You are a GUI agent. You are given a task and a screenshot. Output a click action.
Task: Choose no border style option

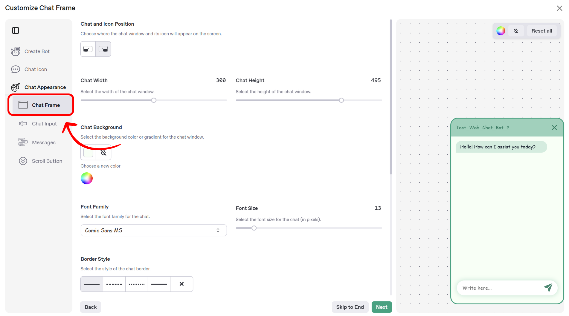tap(181, 284)
